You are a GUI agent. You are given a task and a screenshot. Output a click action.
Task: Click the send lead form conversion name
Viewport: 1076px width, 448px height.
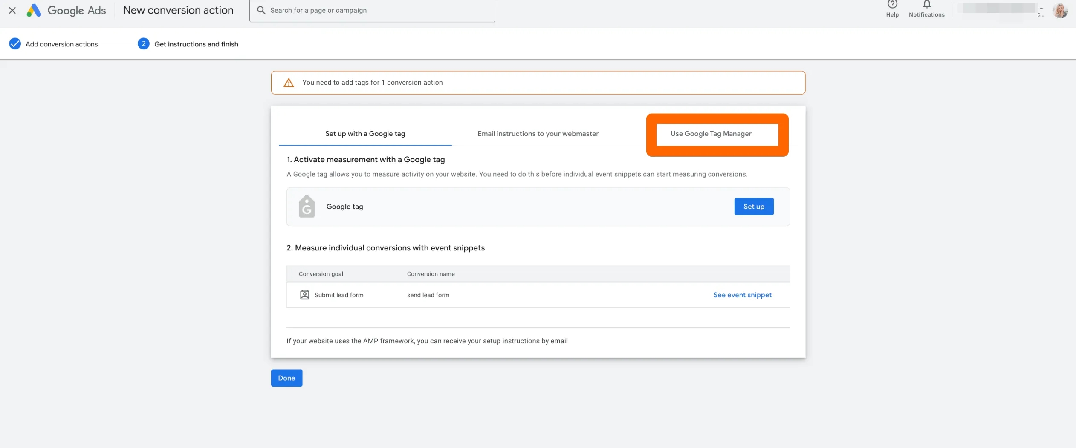click(428, 295)
